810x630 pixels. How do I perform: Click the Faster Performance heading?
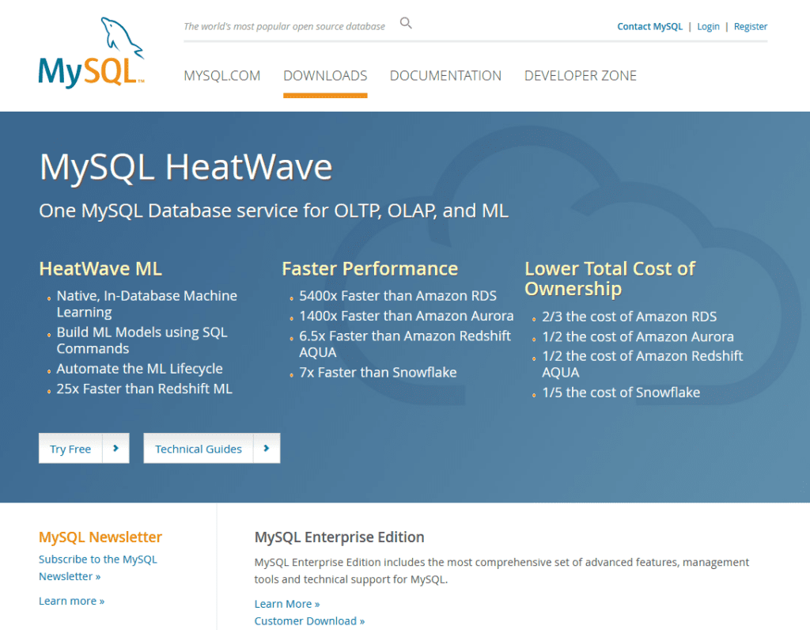click(x=370, y=269)
